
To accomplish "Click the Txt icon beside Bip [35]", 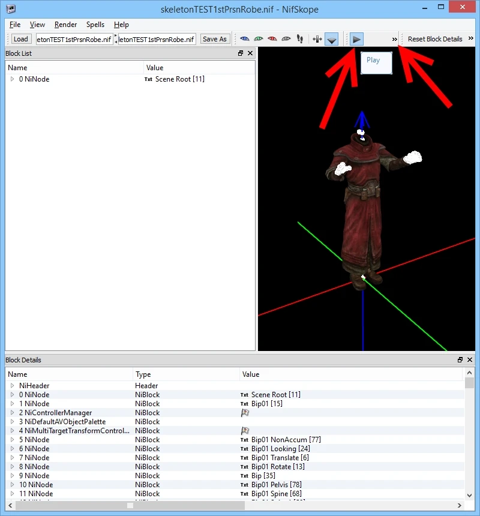I will [x=244, y=476].
